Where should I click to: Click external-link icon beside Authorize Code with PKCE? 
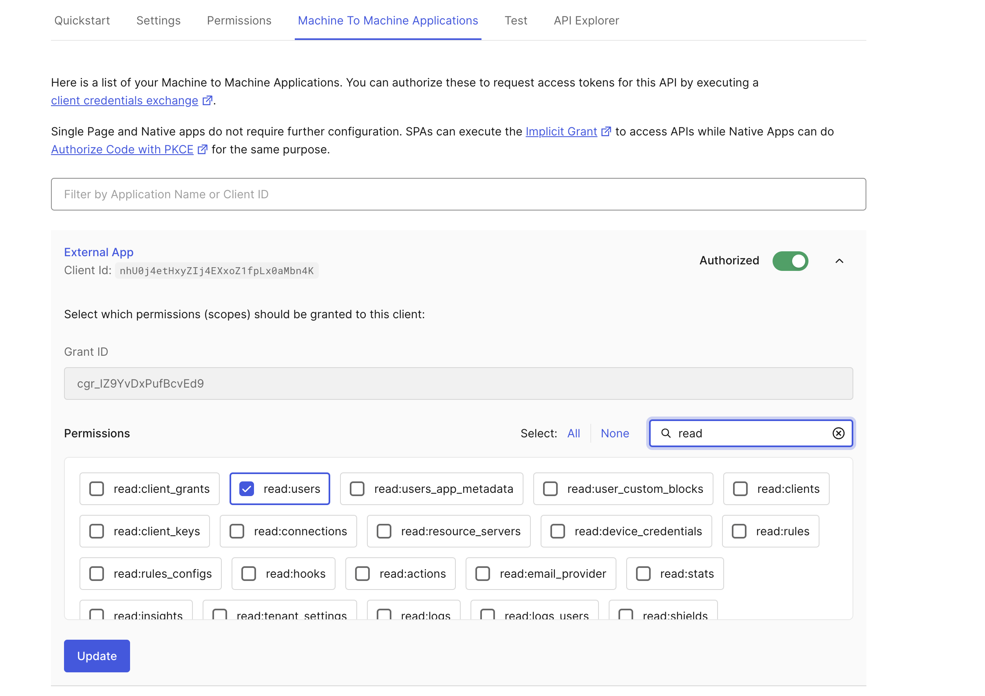(x=202, y=149)
